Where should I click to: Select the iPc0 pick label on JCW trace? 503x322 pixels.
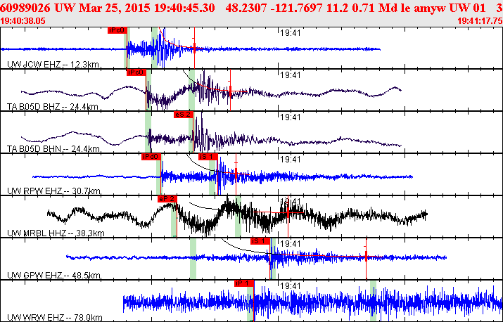coord(117,30)
